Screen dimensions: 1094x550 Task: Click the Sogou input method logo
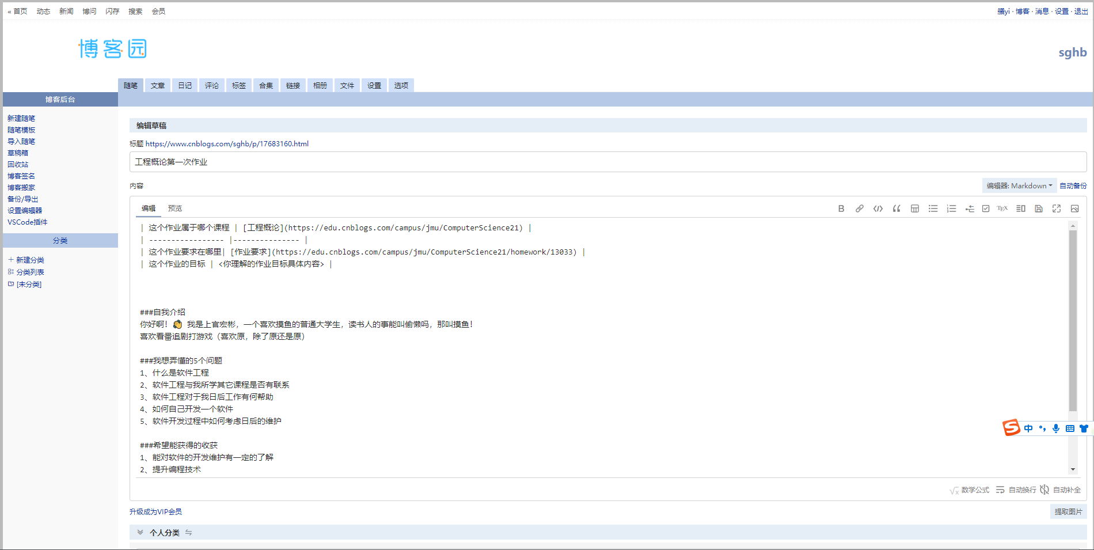[x=1011, y=427]
